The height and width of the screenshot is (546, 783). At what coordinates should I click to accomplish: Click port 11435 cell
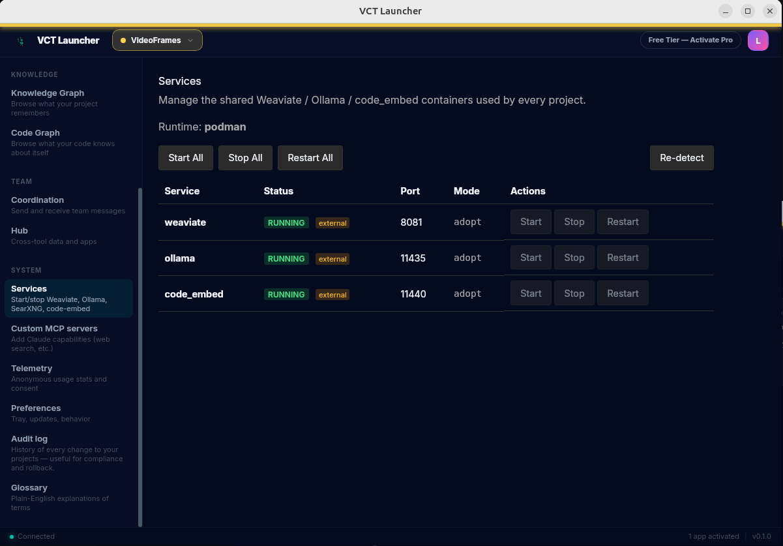(413, 258)
